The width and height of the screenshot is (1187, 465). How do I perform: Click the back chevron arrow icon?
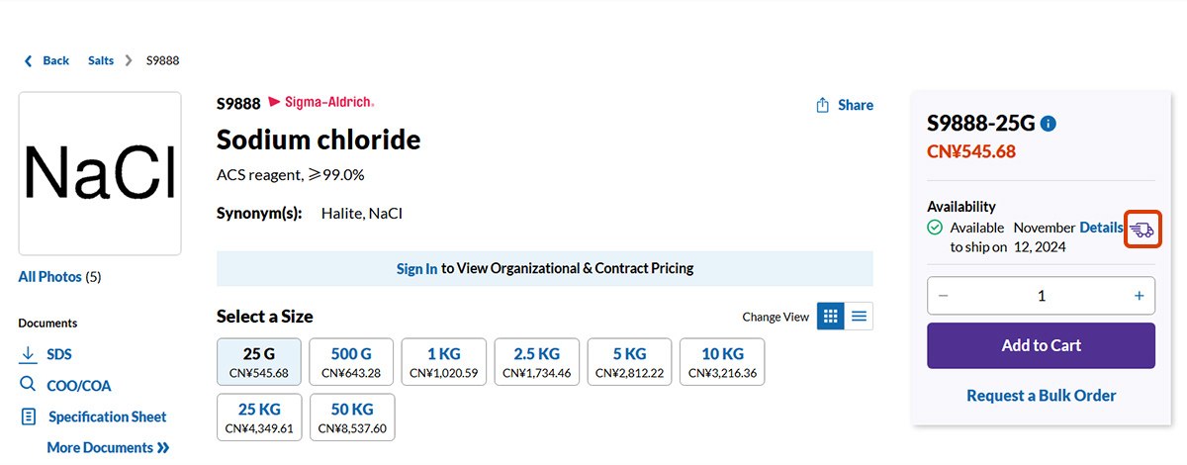pyautogui.click(x=28, y=61)
